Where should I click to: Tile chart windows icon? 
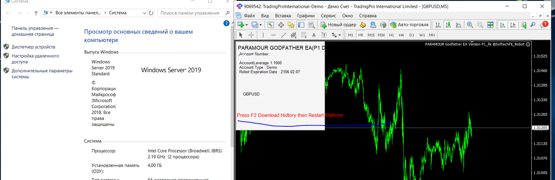coord(490,24)
